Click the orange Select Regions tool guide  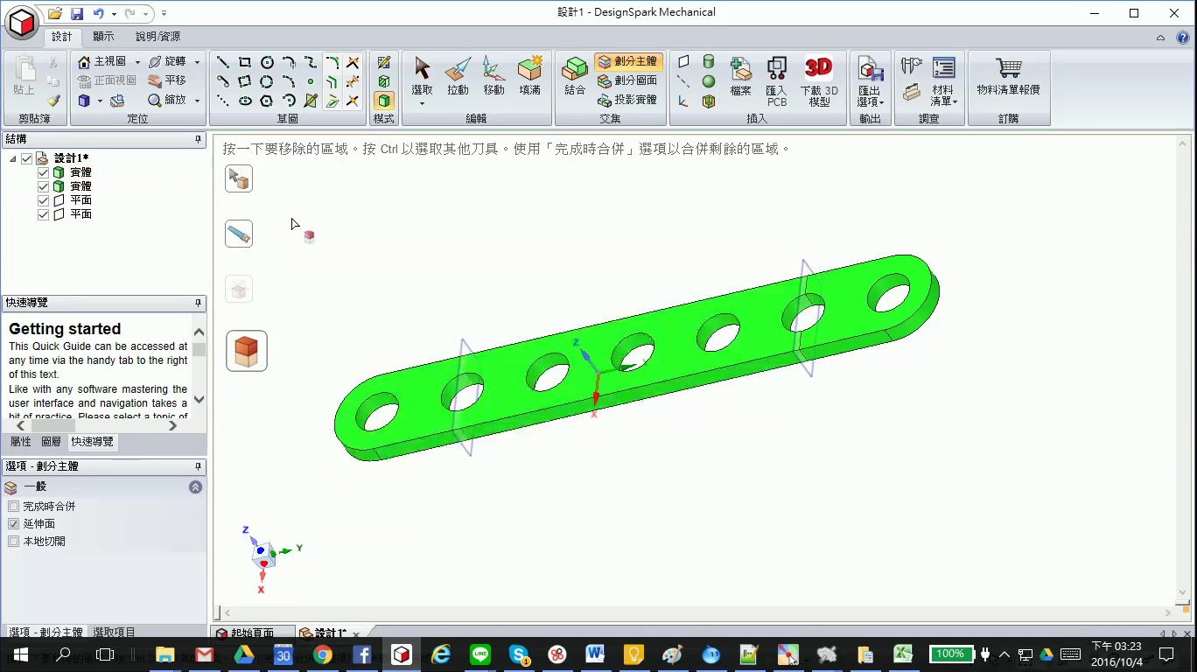[x=247, y=351]
